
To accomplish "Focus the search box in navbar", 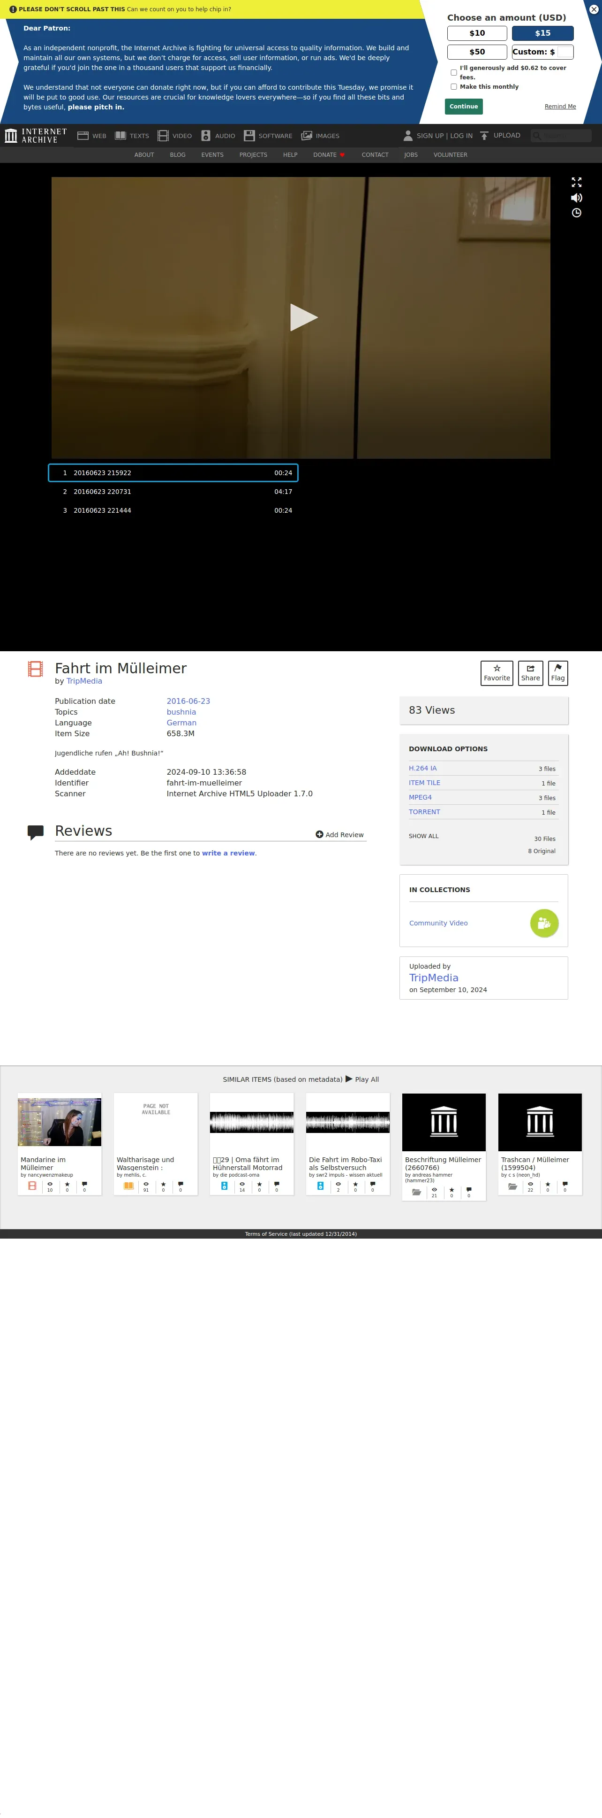I will pyautogui.click(x=561, y=136).
